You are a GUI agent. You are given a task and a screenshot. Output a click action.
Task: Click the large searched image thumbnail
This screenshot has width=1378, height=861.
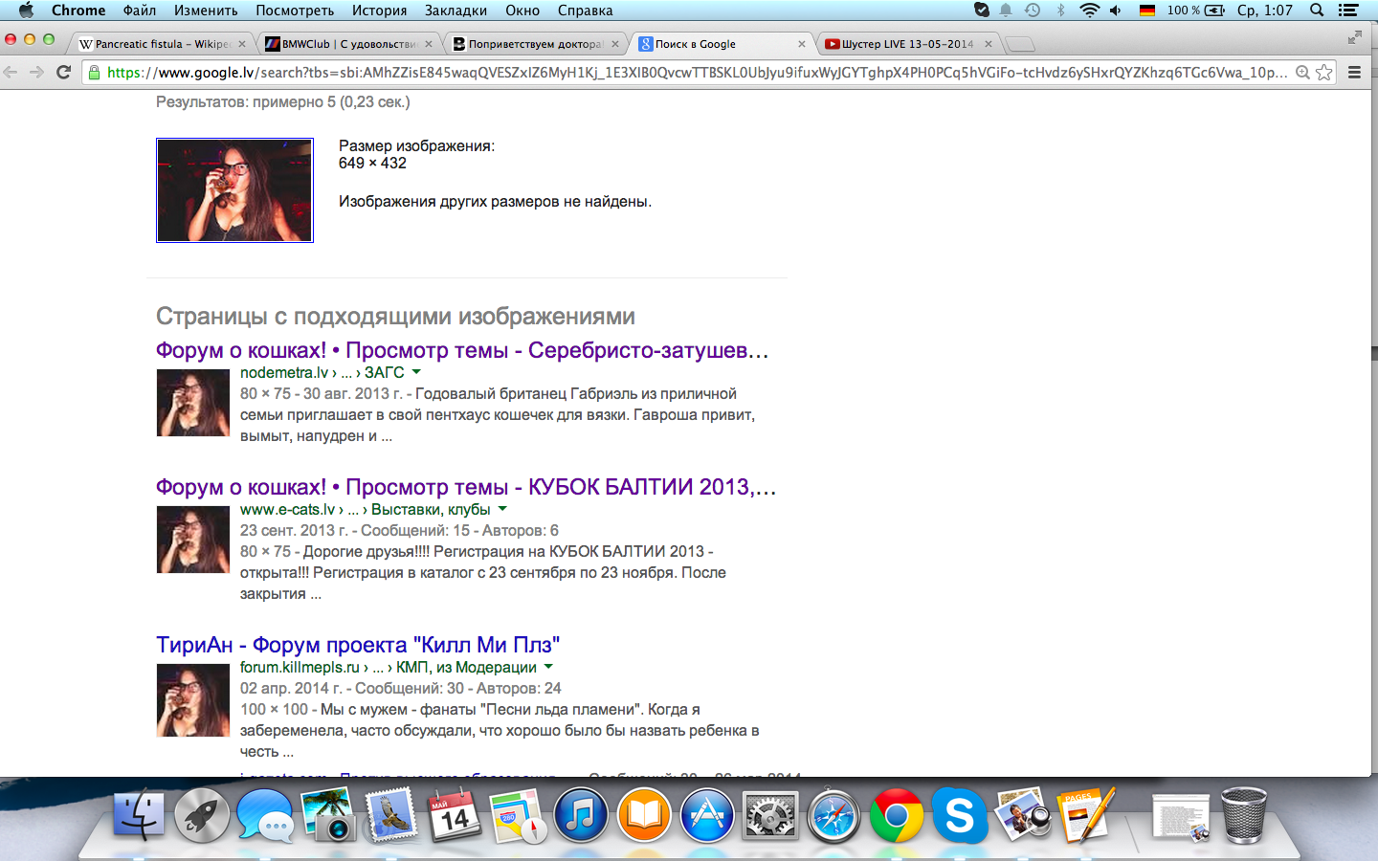point(234,190)
